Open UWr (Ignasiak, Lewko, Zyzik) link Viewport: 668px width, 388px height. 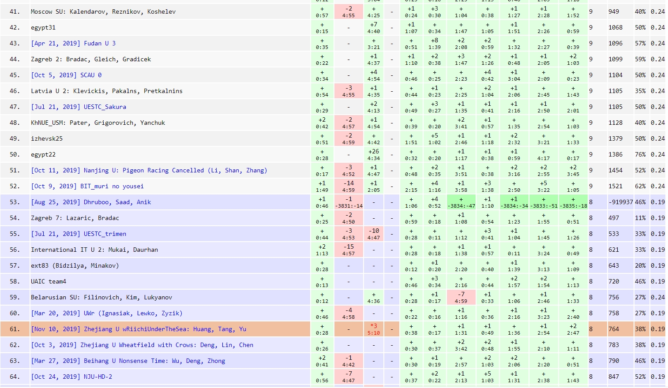(x=106, y=313)
